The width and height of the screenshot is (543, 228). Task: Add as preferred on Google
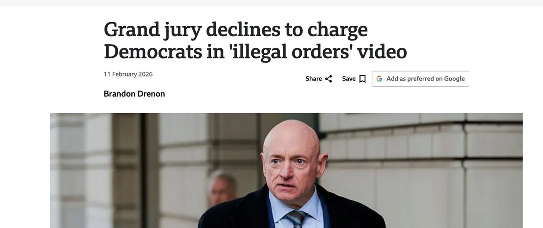pyautogui.click(x=420, y=79)
